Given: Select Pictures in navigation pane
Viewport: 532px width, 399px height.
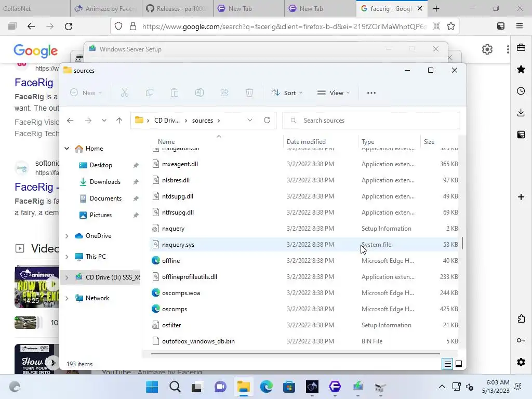Looking at the screenshot, I should pos(100,215).
